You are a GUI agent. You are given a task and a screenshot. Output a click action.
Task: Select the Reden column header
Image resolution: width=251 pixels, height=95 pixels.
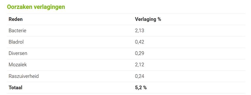(16, 19)
